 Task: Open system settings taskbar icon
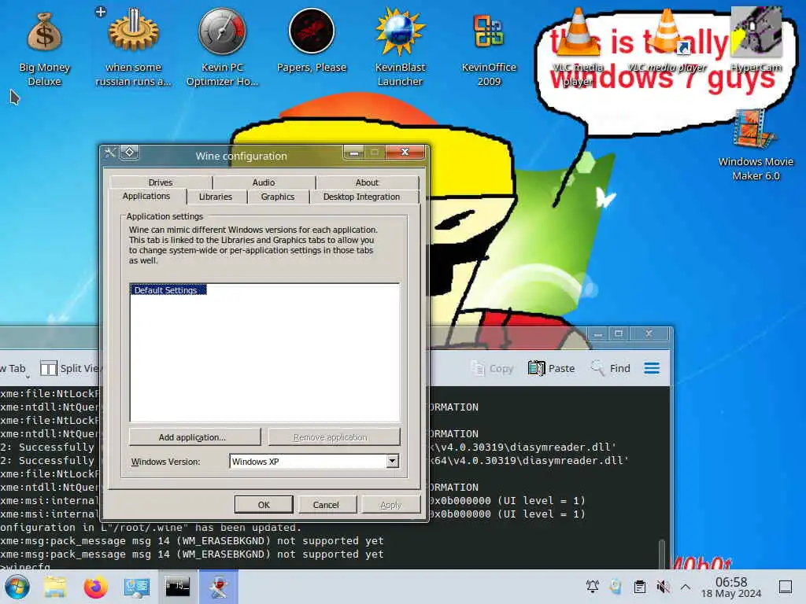[137, 587]
